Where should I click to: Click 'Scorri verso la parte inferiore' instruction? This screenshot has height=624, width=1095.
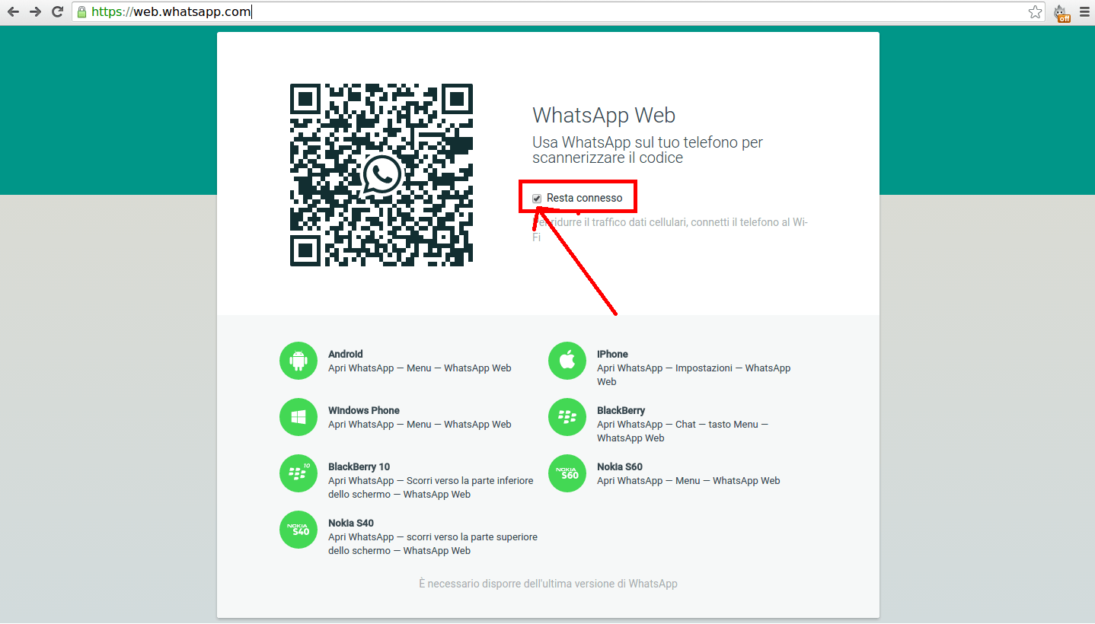(x=470, y=480)
